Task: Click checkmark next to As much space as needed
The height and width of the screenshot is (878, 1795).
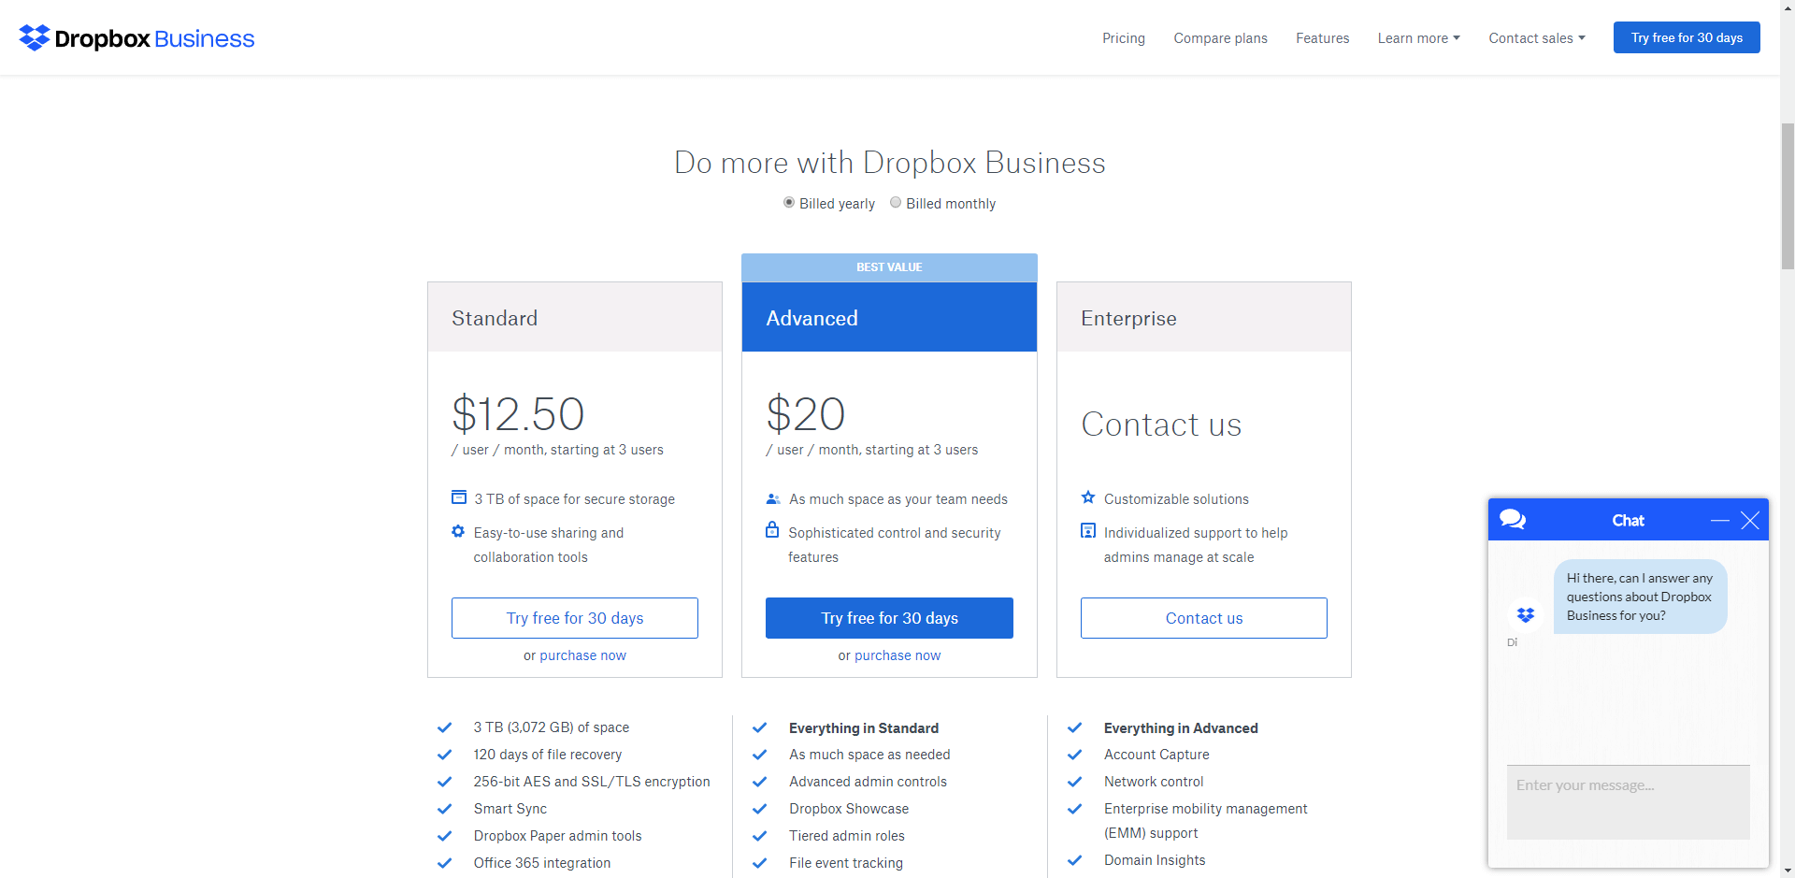Action: pos(759,755)
